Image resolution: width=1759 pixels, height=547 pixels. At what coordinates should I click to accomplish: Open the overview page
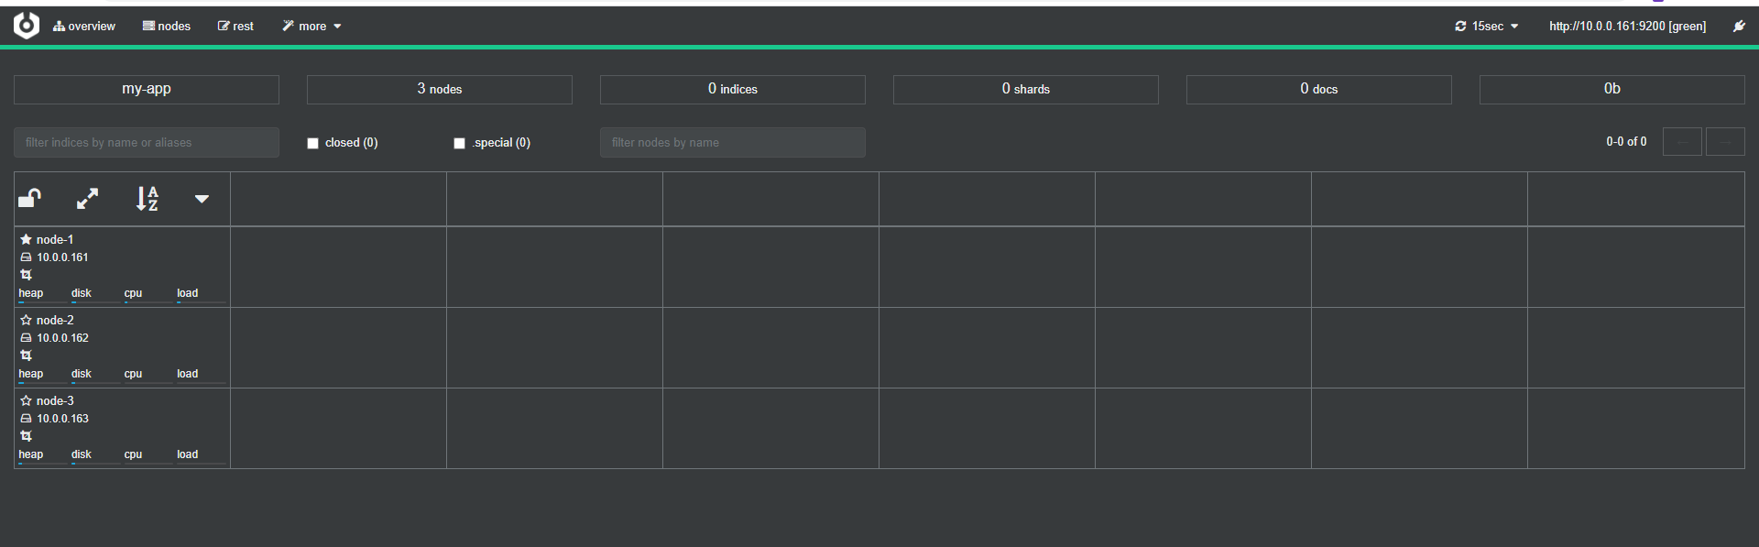click(x=84, y=26)
